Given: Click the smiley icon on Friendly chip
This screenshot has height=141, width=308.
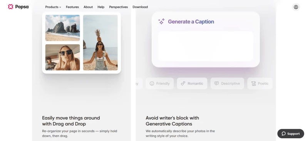Looking at the screenshot, I should [x=152, y=83].
